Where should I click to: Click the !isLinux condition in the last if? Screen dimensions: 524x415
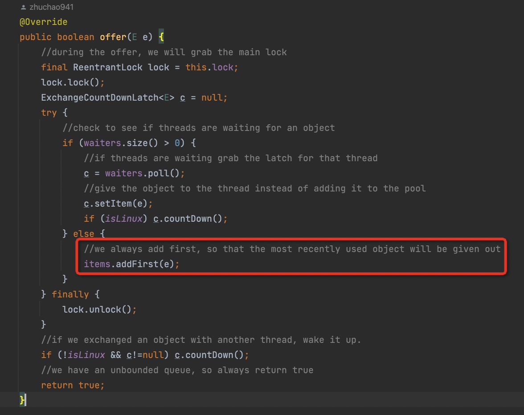[81, 355]
